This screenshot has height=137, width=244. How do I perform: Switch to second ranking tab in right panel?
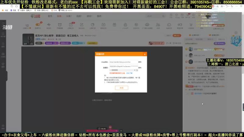coord(199,39)
